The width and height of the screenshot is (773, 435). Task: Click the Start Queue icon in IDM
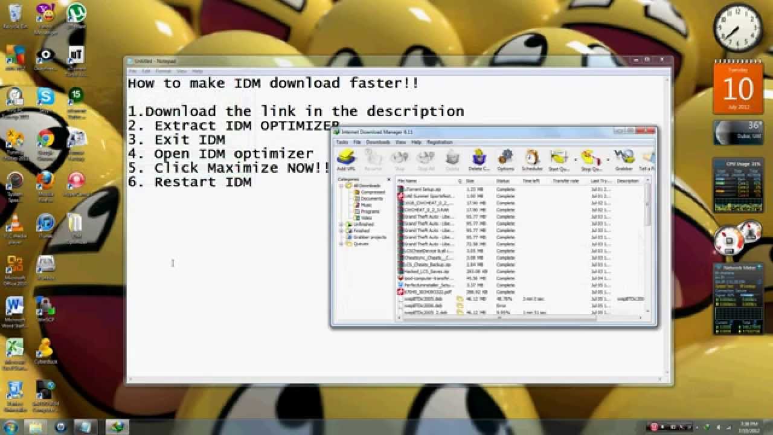tap(559, 160)
